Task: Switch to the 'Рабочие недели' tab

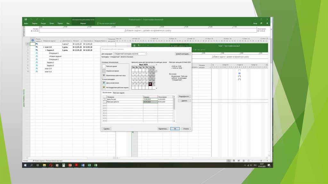Action: pos(118,92)
